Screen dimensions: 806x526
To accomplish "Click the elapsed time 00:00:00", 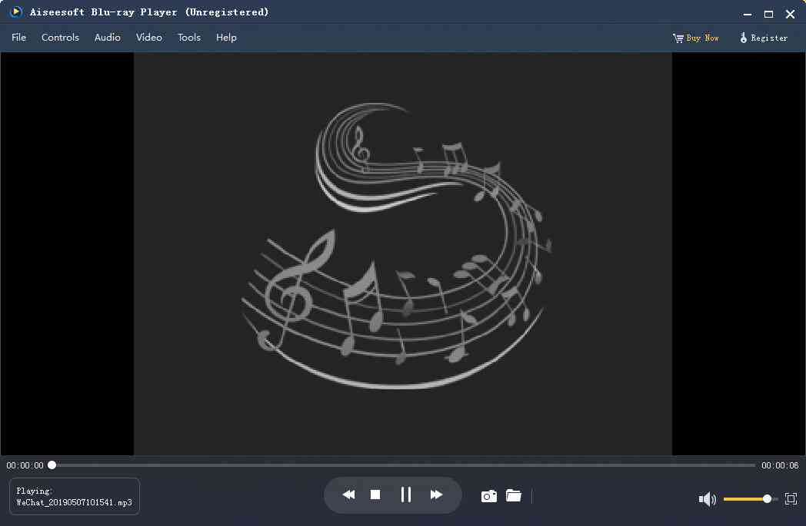I will 25,465.
